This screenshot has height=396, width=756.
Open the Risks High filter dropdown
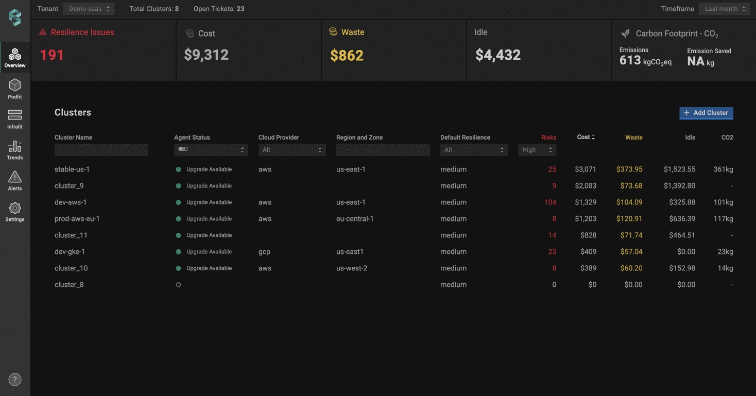tap(537, 150)
